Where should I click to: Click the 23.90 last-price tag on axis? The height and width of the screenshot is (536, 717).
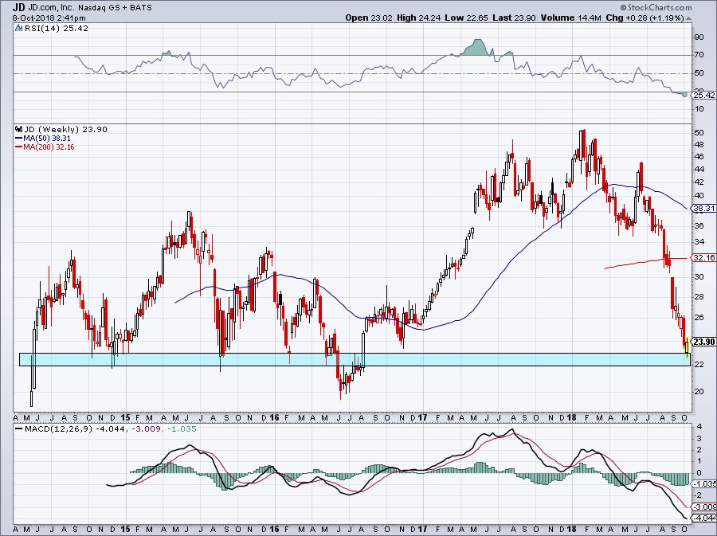point(703,342)
